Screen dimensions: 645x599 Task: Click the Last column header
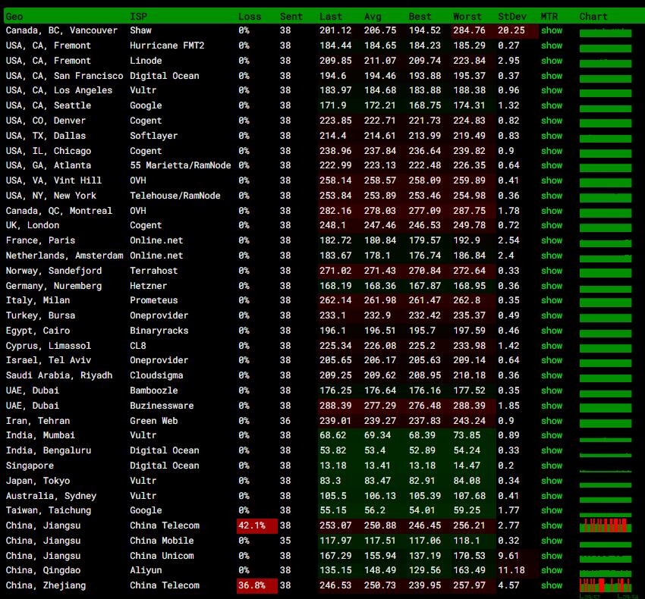pyautogui.click(x=331, y=17)
